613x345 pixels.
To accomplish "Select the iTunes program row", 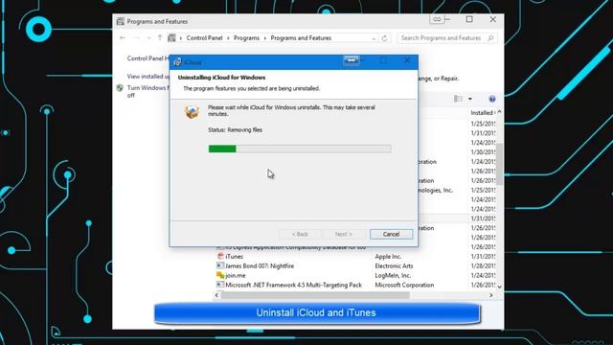I will 355,257.
